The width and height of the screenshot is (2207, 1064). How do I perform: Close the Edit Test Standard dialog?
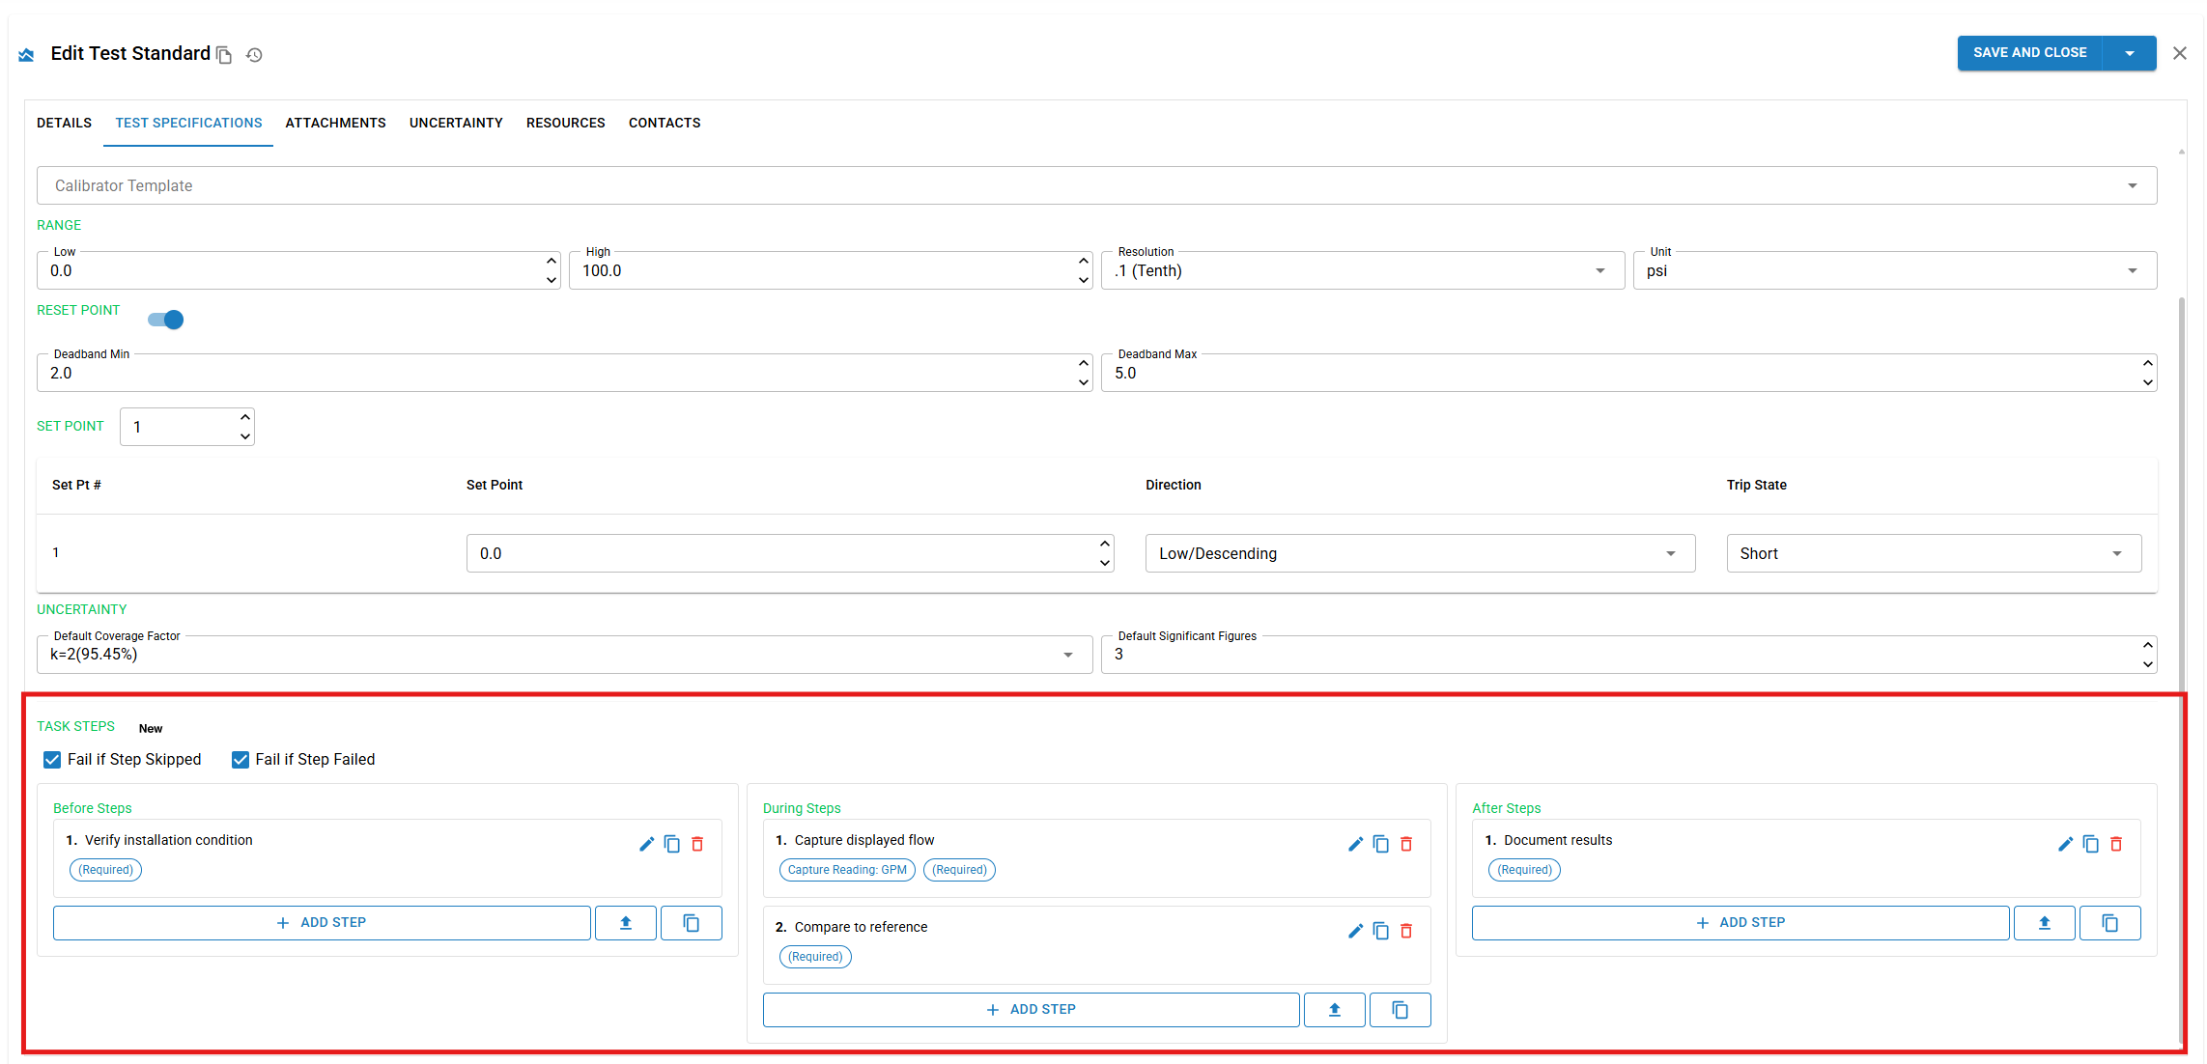pos(2180,53)
